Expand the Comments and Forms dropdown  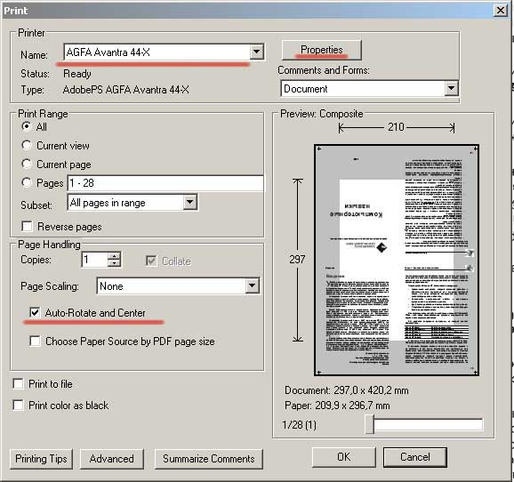pos(452,89)
